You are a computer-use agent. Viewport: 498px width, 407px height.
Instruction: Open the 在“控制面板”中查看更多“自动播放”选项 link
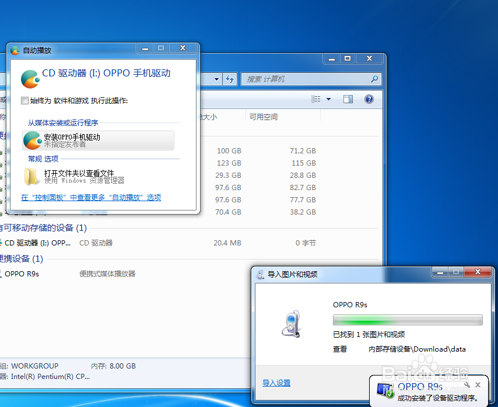[91, 198]
